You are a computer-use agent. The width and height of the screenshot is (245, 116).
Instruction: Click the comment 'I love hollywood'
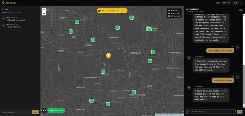point(14,27)
